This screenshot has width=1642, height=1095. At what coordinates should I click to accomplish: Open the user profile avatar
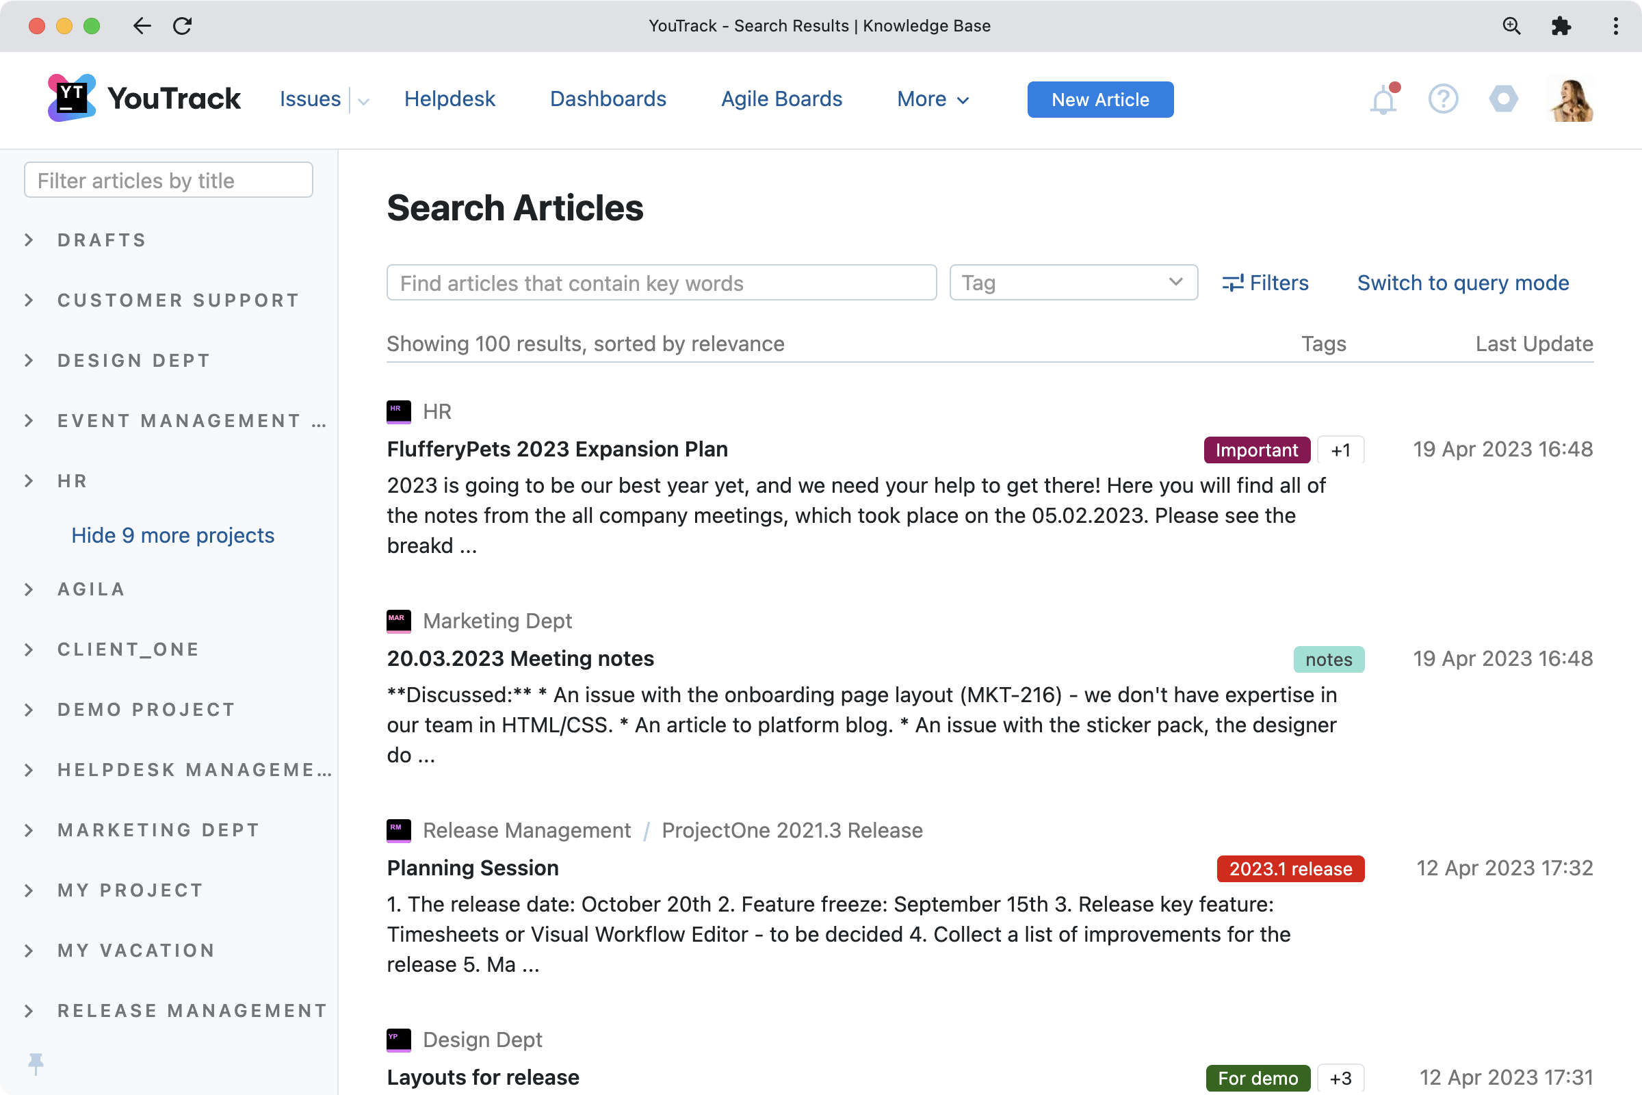click(x=1572, y=99)
